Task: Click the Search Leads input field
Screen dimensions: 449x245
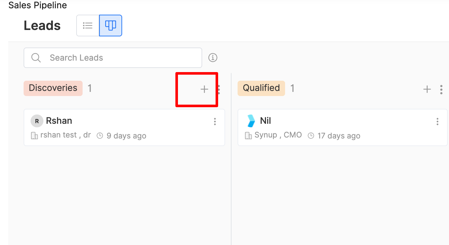Action: pos(121,58)
